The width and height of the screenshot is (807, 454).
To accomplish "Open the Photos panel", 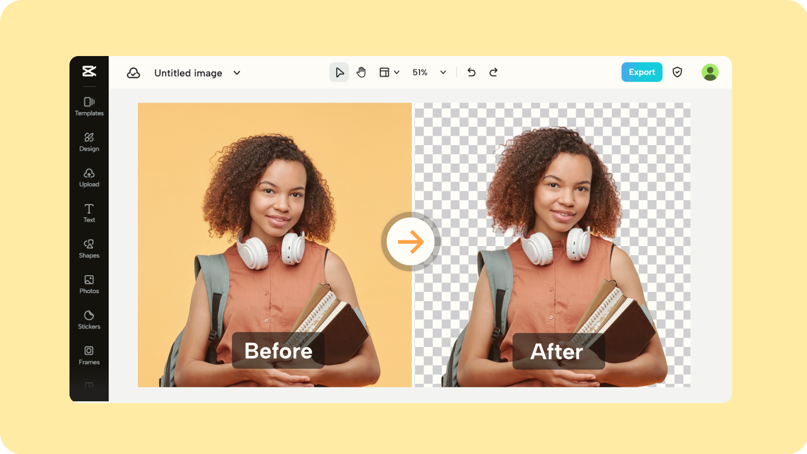I will point(89,284).
